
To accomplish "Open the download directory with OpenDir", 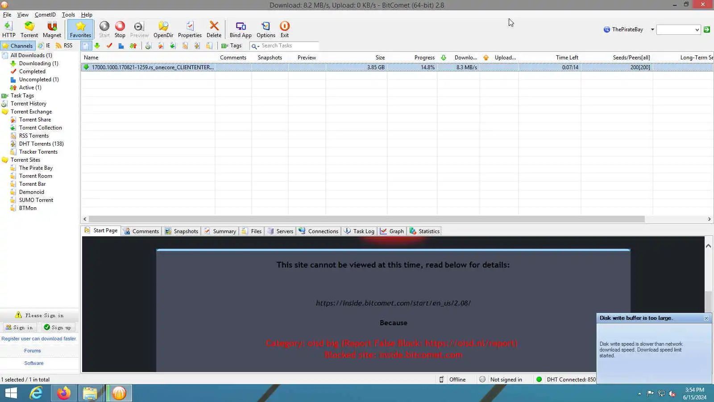I will [163, 29].
